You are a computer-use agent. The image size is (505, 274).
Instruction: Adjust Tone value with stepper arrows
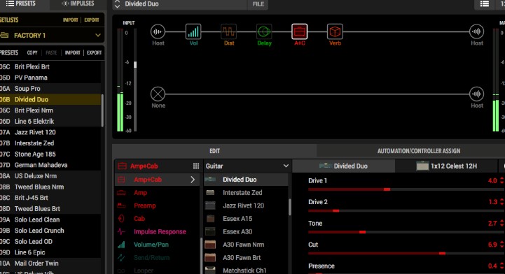tap(501, 223)
